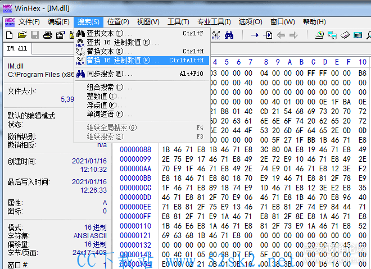Click offset 000000BB row label

pos(135,178)
